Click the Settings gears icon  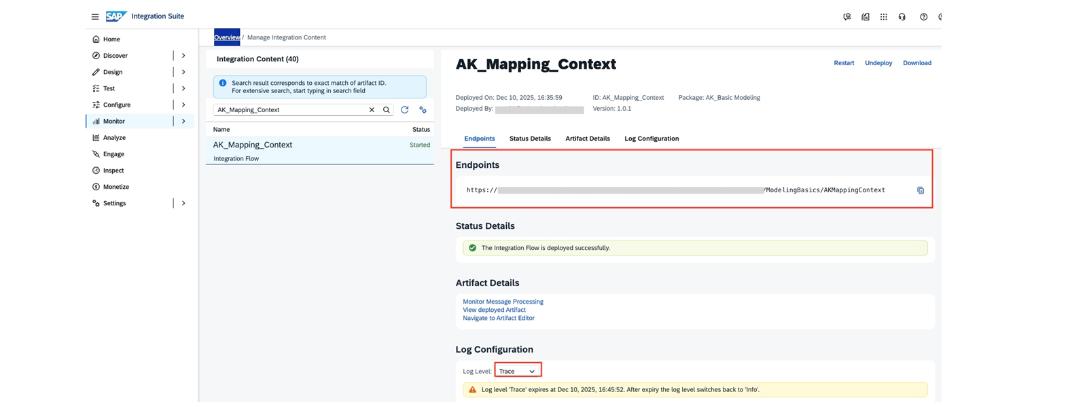(x=96, y=203)
